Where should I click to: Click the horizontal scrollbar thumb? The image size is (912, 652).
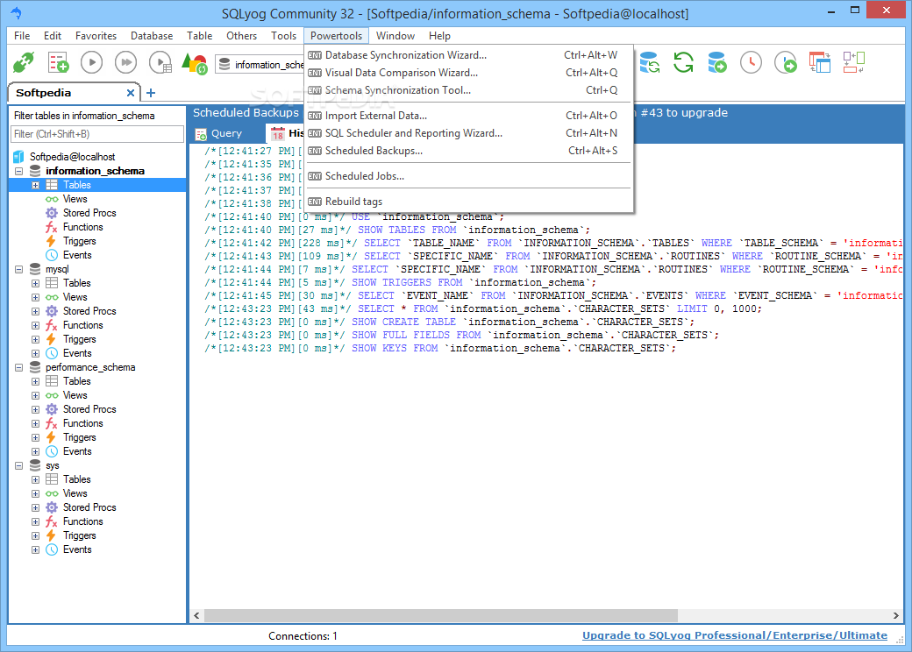[441, 615]
